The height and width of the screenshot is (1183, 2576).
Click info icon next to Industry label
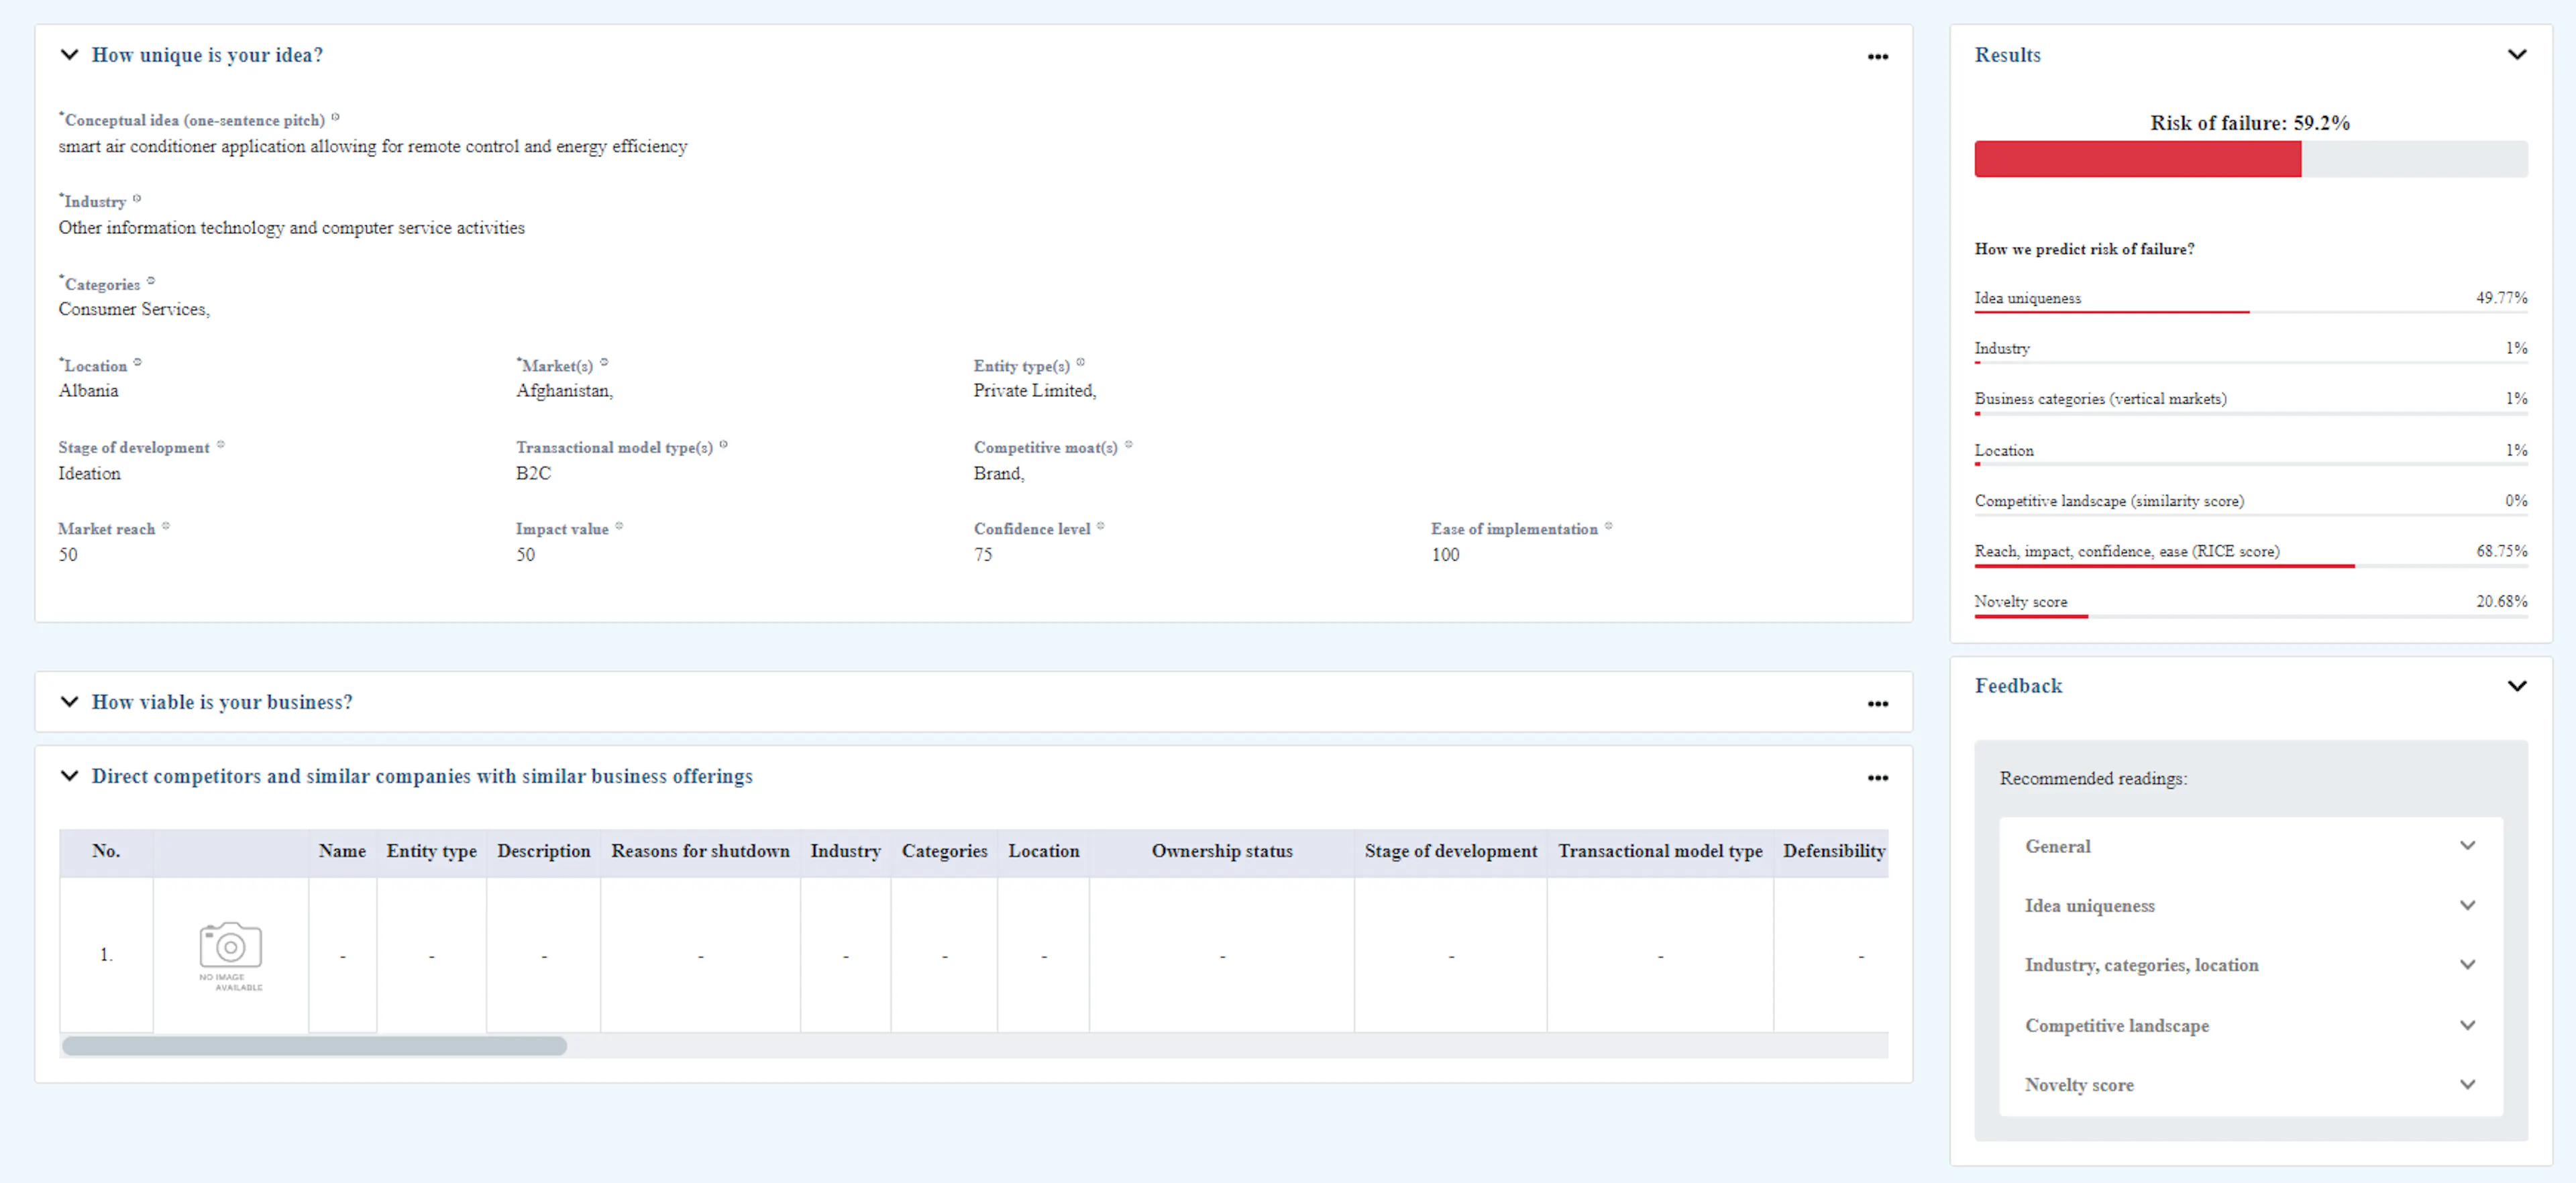(137, 198)
